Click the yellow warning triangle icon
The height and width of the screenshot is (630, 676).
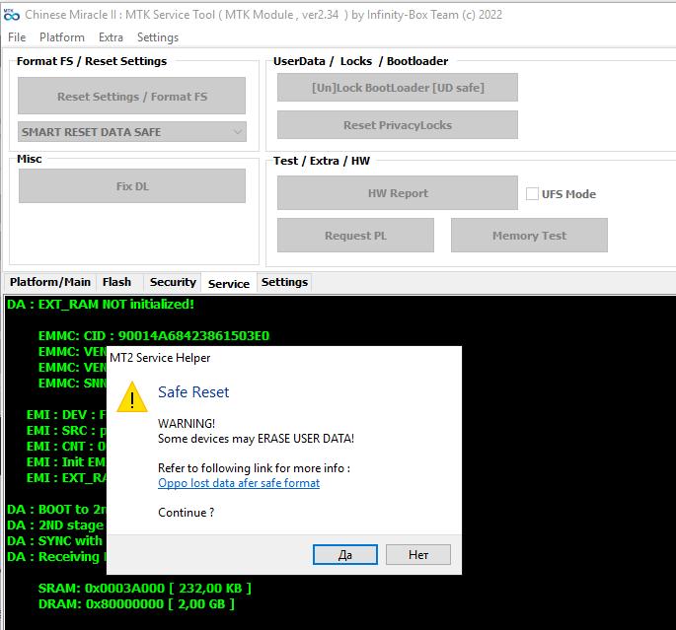pos(132,396)
